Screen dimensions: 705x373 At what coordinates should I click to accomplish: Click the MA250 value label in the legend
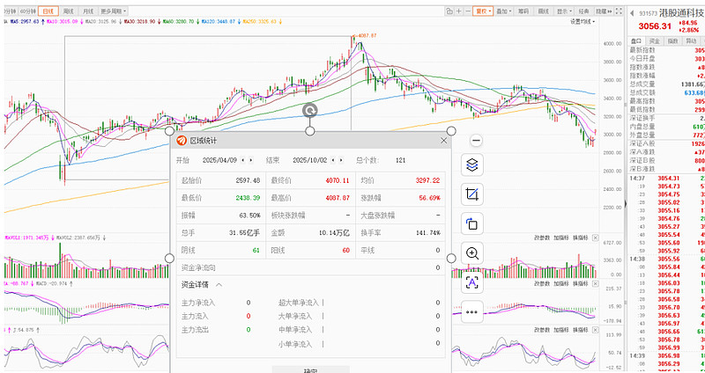[x=260, y=21]
